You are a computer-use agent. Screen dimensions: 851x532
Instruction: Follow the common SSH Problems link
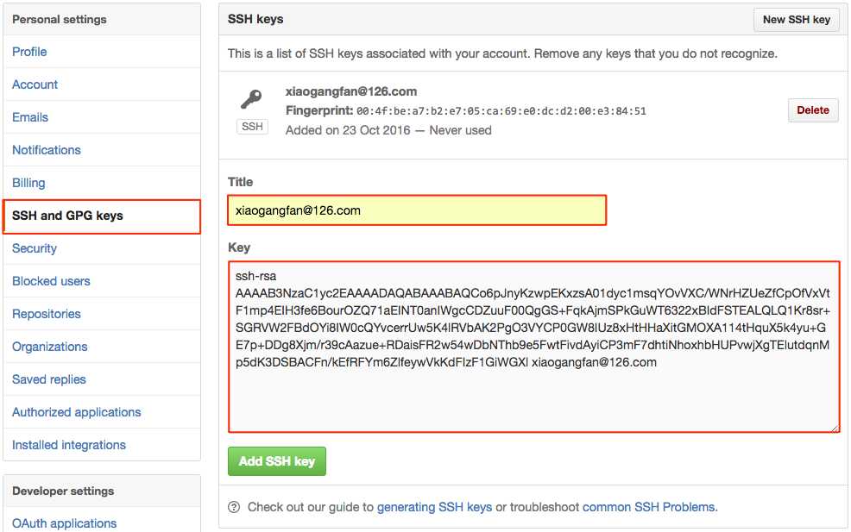pos(649,507)
